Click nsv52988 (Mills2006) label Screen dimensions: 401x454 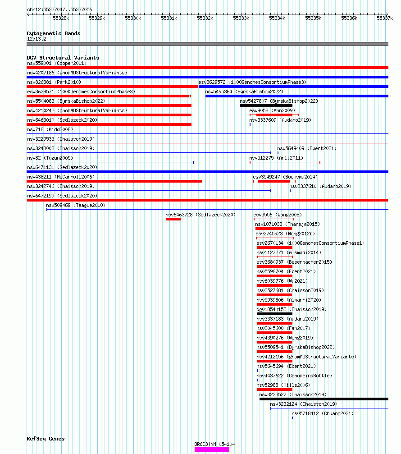[x=283, y=385]
